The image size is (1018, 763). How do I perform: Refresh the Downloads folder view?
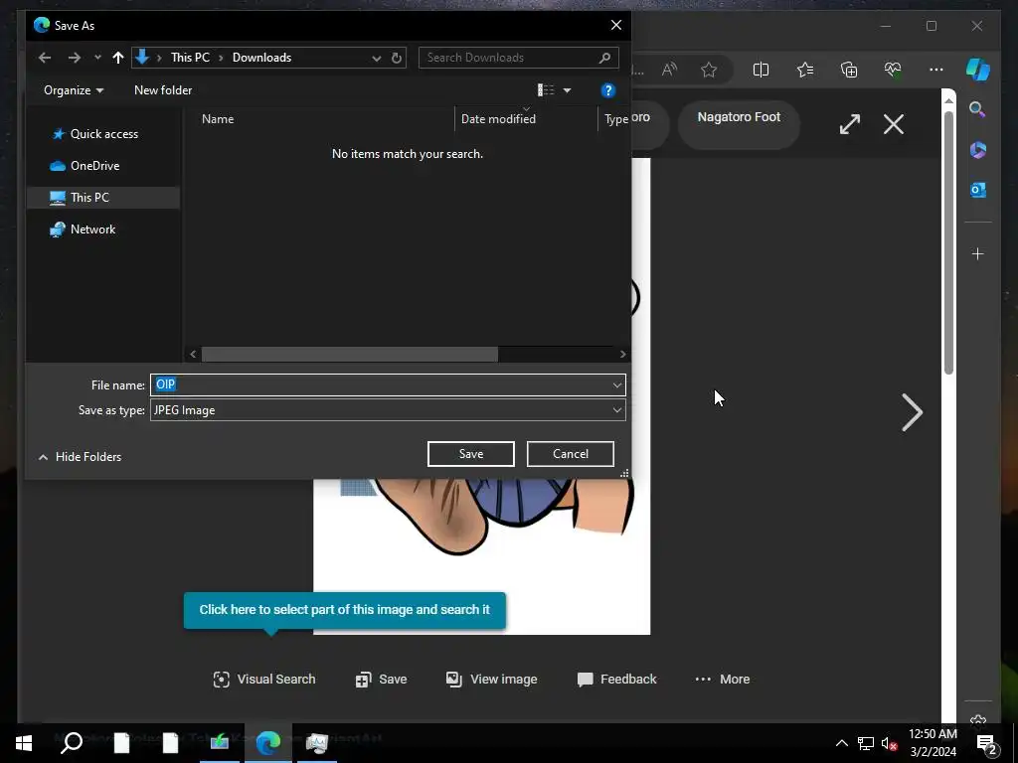(397, 58)
